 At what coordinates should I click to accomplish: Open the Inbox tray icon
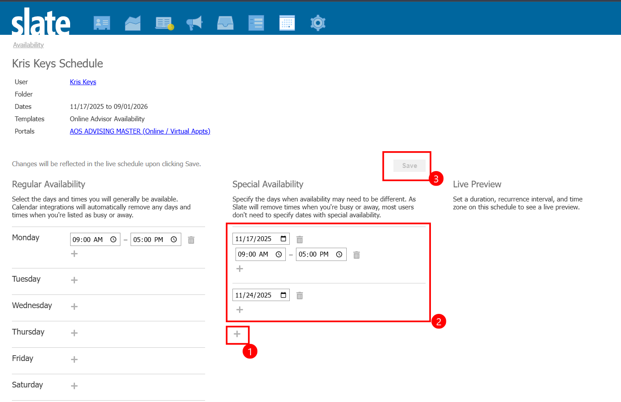(x=225, y=23)
